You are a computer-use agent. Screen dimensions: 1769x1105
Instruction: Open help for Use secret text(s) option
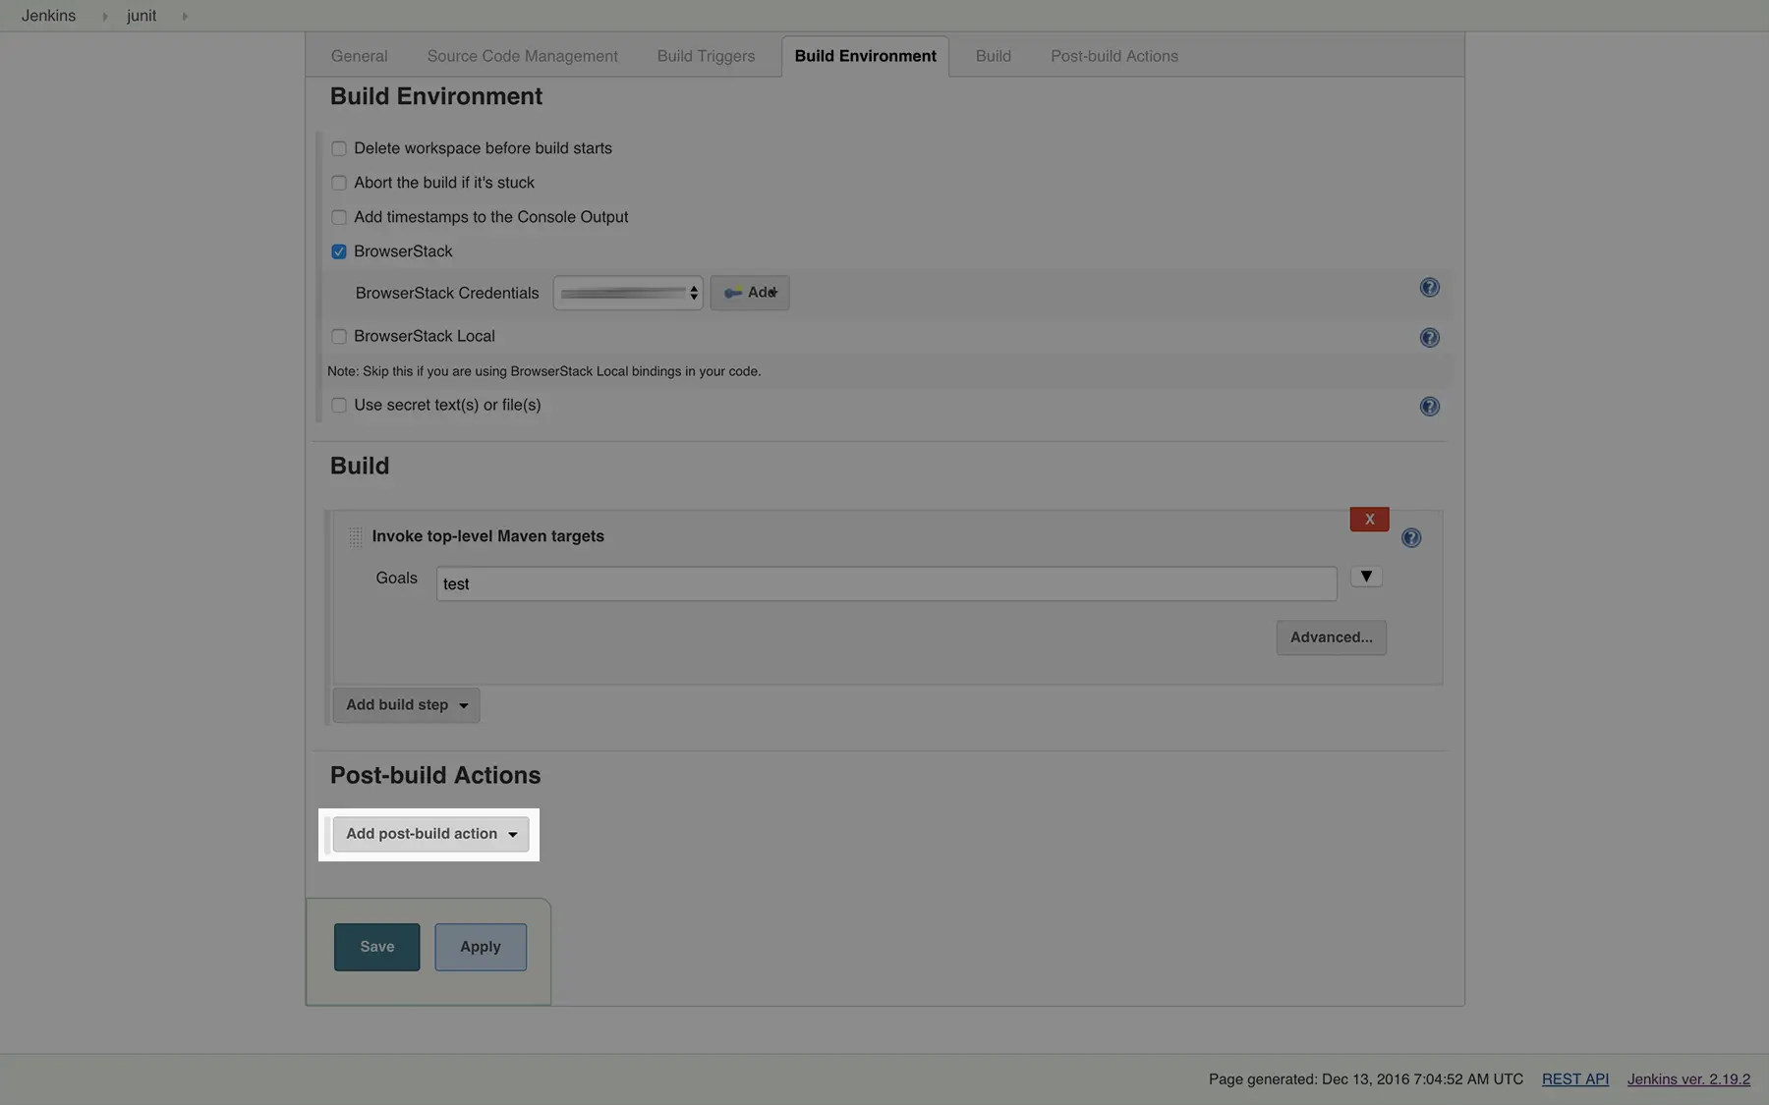click(x=1429, y=407)
